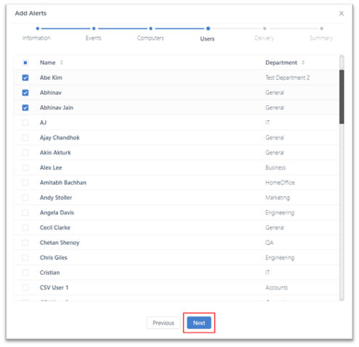This screenshot has width=359, height=347.
Task: Uncheck the Abhinav Jain checkbox
Action: 25,108
